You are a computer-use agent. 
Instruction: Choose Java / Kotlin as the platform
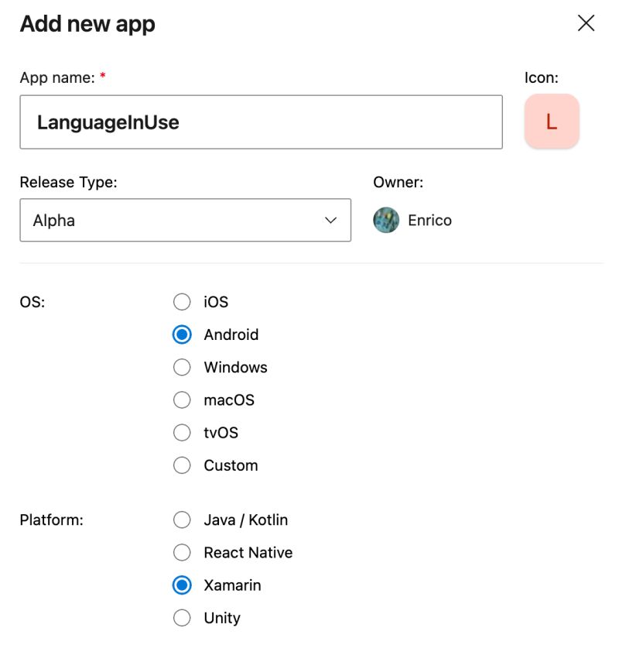click(182, 520)
